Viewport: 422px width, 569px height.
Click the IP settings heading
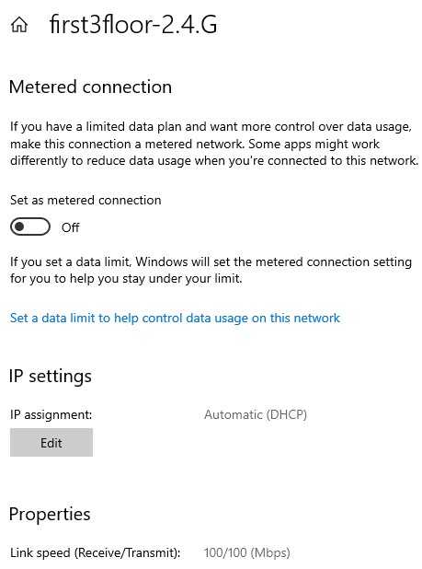51,376
